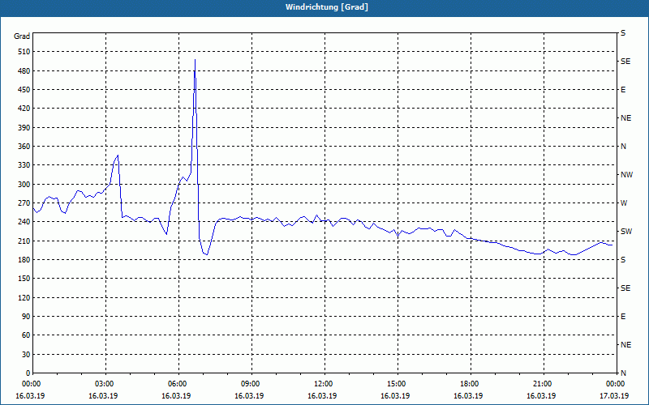Select the y-axis tick label 450
This screenshot has height=405, width=649.
tap(24, 90)
